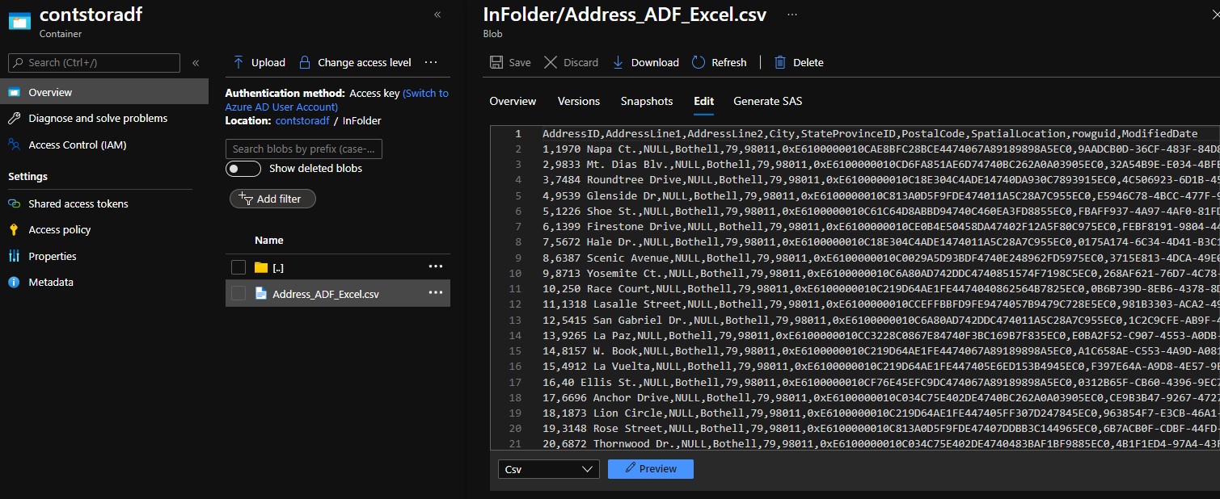Click the Shared access tokens link icon
Screen dimensions: 1220x499
15,203
